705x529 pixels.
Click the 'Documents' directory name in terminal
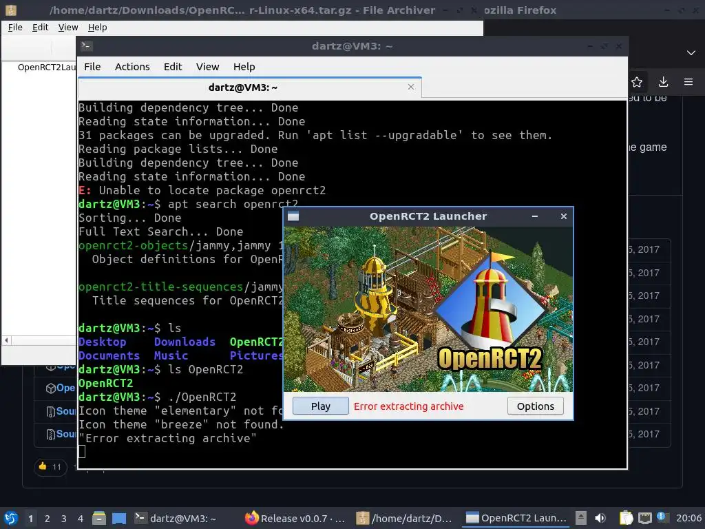pyautogui.click(x=109, y=356)
